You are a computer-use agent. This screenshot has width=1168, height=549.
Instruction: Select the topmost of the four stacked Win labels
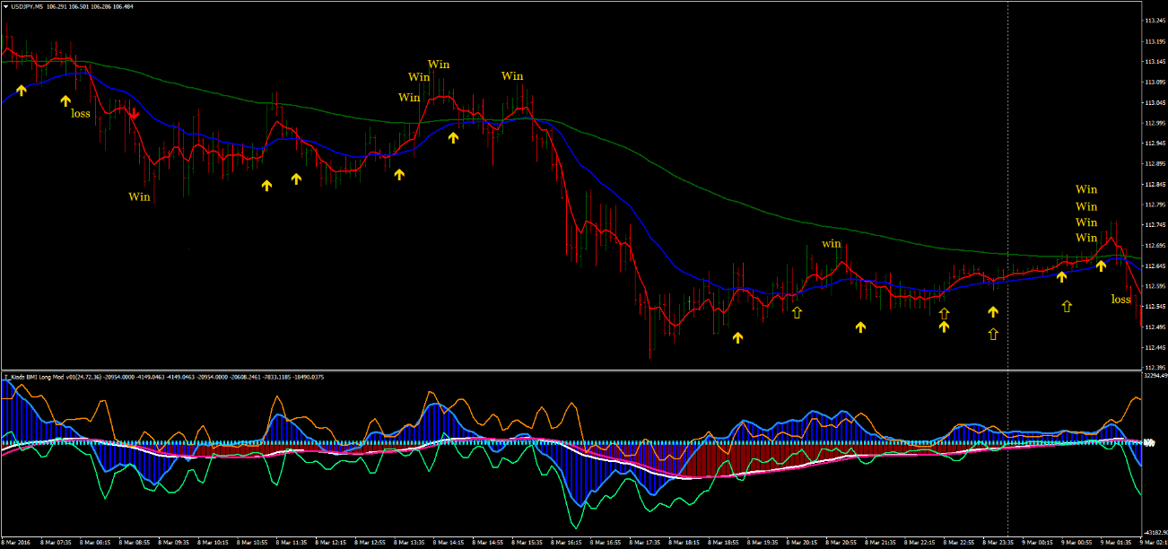[1085, 189]
